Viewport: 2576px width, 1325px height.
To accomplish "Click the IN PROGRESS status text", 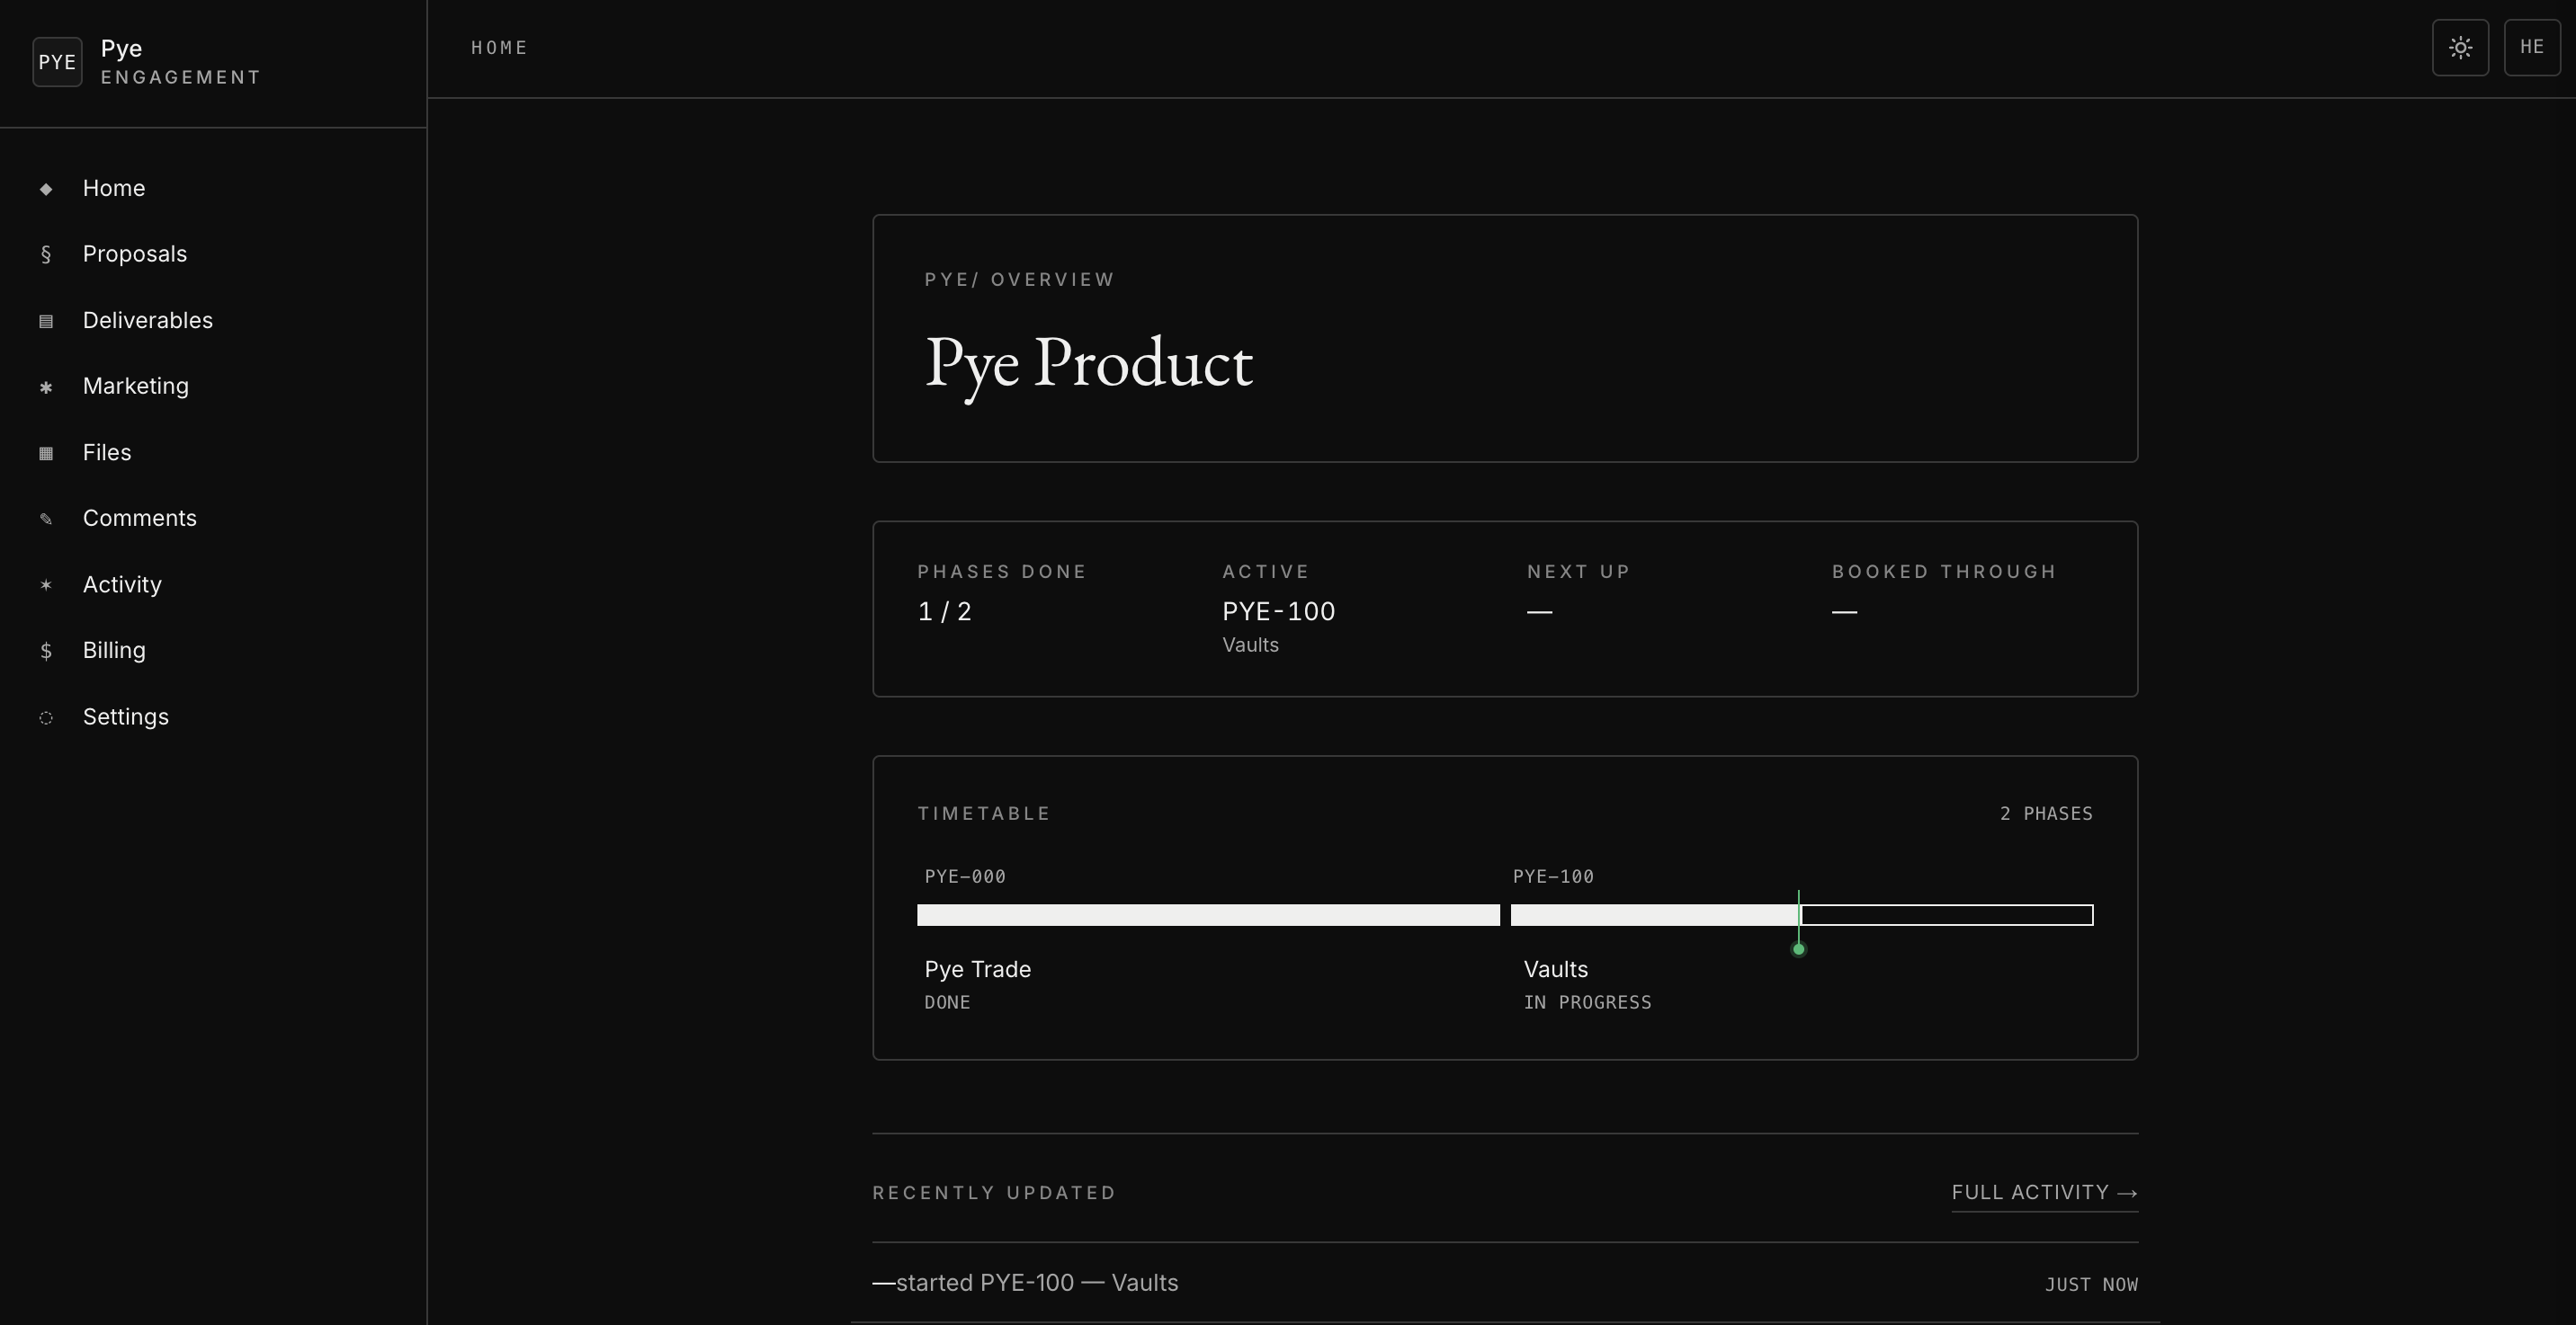I will (1587, 1002).
